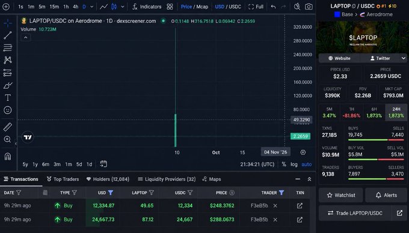Image resolution: width=409 pixels, height=233 pixels.
Task: Click the $LAPTOP banner image
Action: pos(363,37)
